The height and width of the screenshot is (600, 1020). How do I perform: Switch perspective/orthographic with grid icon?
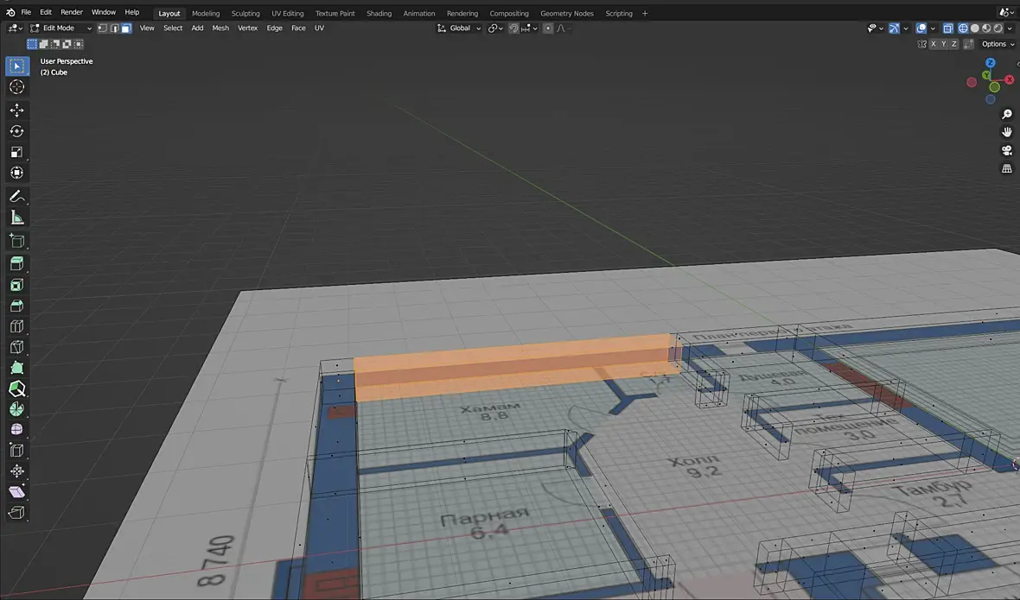point(1006,169)
